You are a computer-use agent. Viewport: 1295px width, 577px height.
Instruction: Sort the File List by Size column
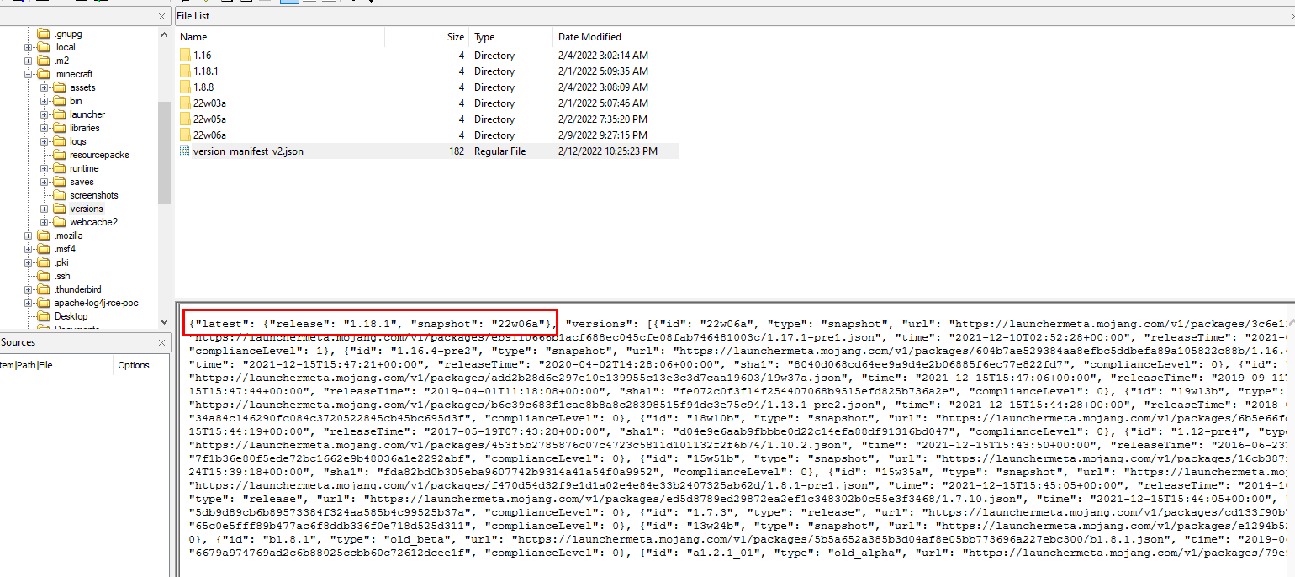[426, 37]
